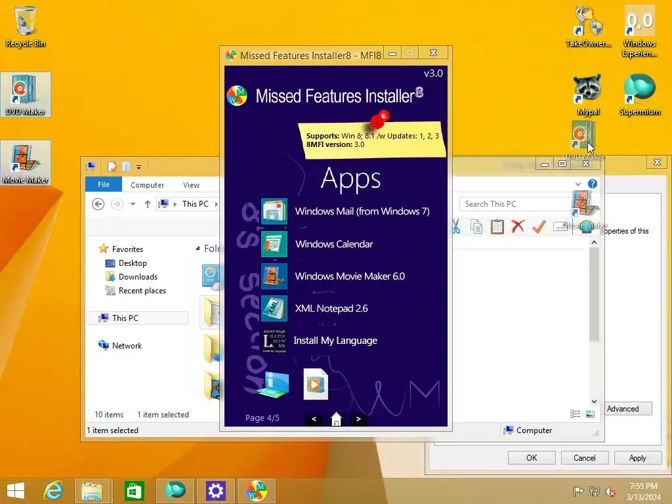The image size is (672, 504).
Task: Click Windows Mail (from Windows 7) label
Action: 362,211
